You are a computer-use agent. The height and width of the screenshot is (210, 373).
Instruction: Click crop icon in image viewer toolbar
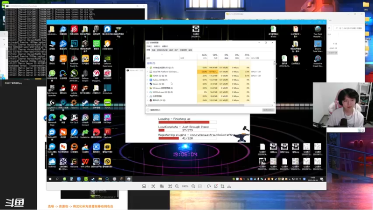point(222,186)
